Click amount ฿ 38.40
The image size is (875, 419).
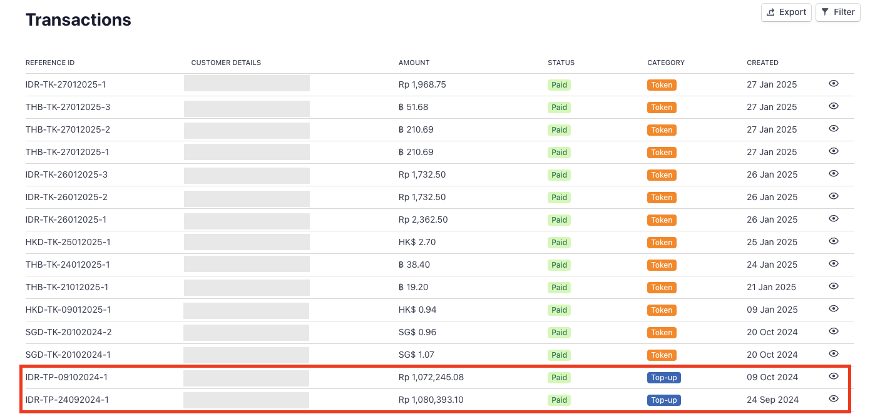click(414, 265)
